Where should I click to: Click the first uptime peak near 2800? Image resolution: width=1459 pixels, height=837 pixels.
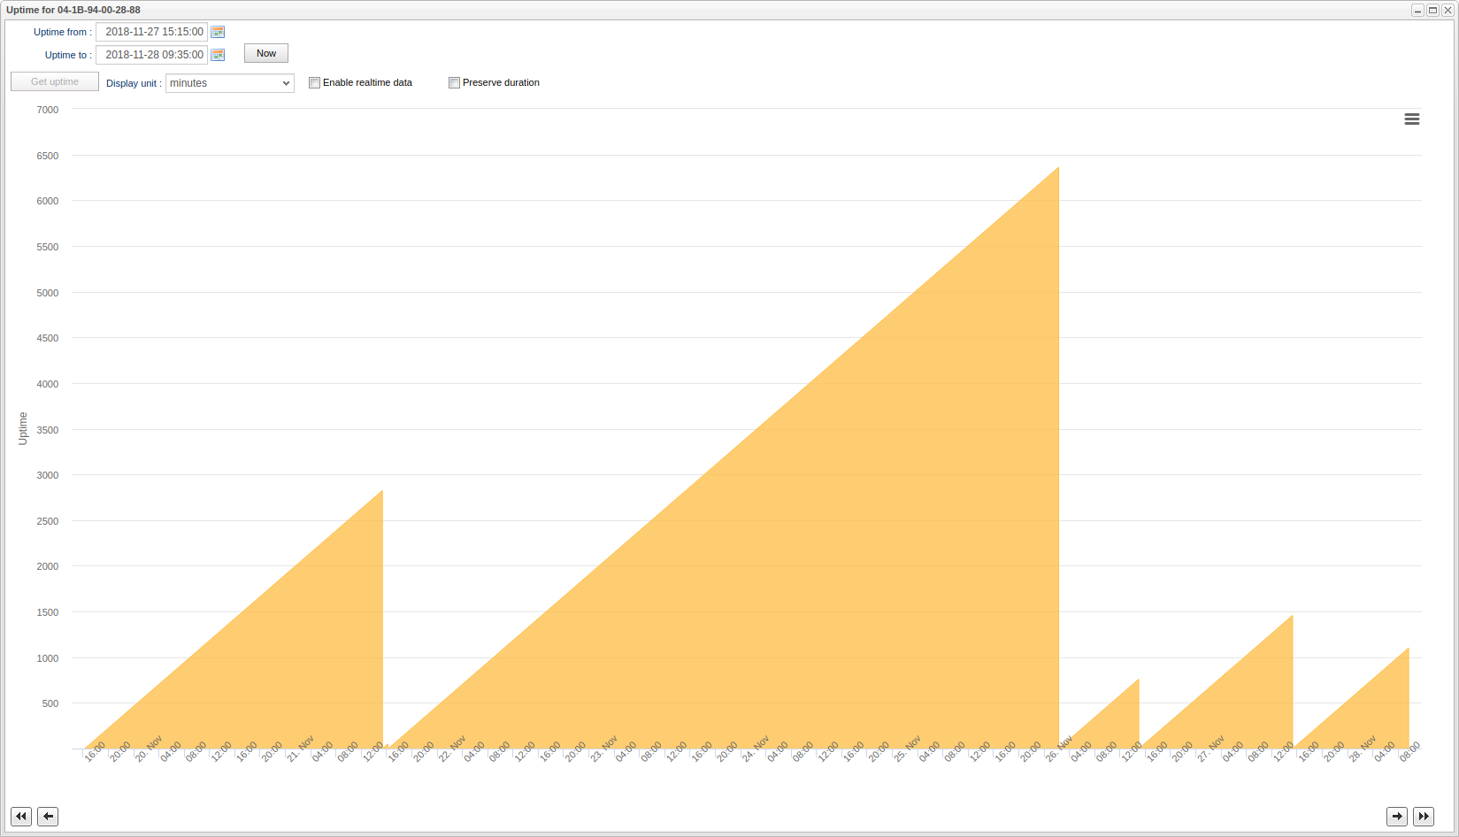381,493
